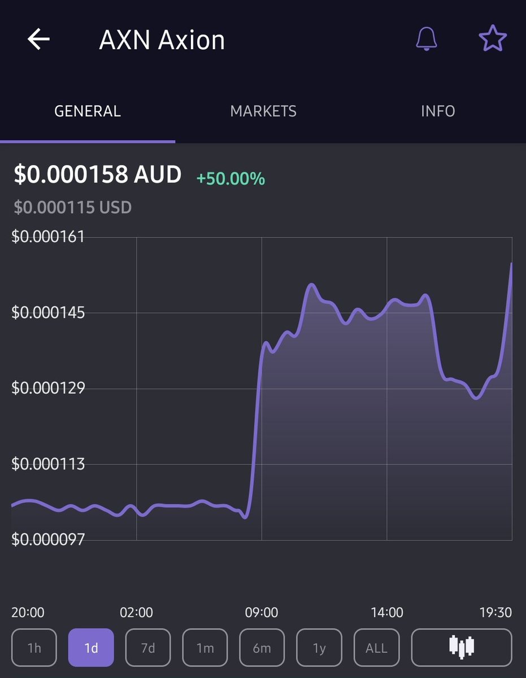Tap the $0.000129 axis label
Image resolution: width=526 pixels, height=678 pixels.
pos(48,388)
